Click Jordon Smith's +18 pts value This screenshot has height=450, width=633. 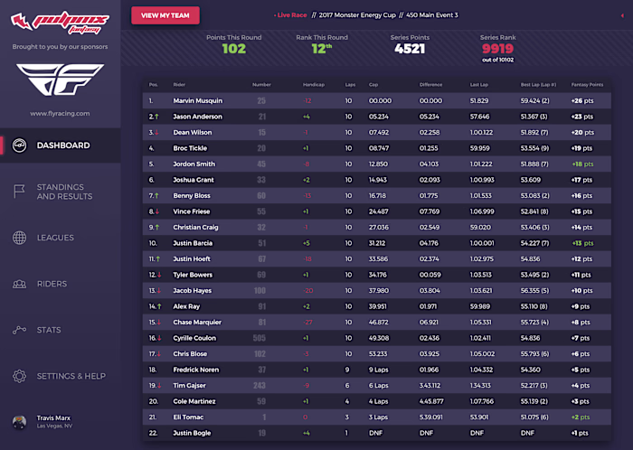pyautogui.click(x=582, y=164)
